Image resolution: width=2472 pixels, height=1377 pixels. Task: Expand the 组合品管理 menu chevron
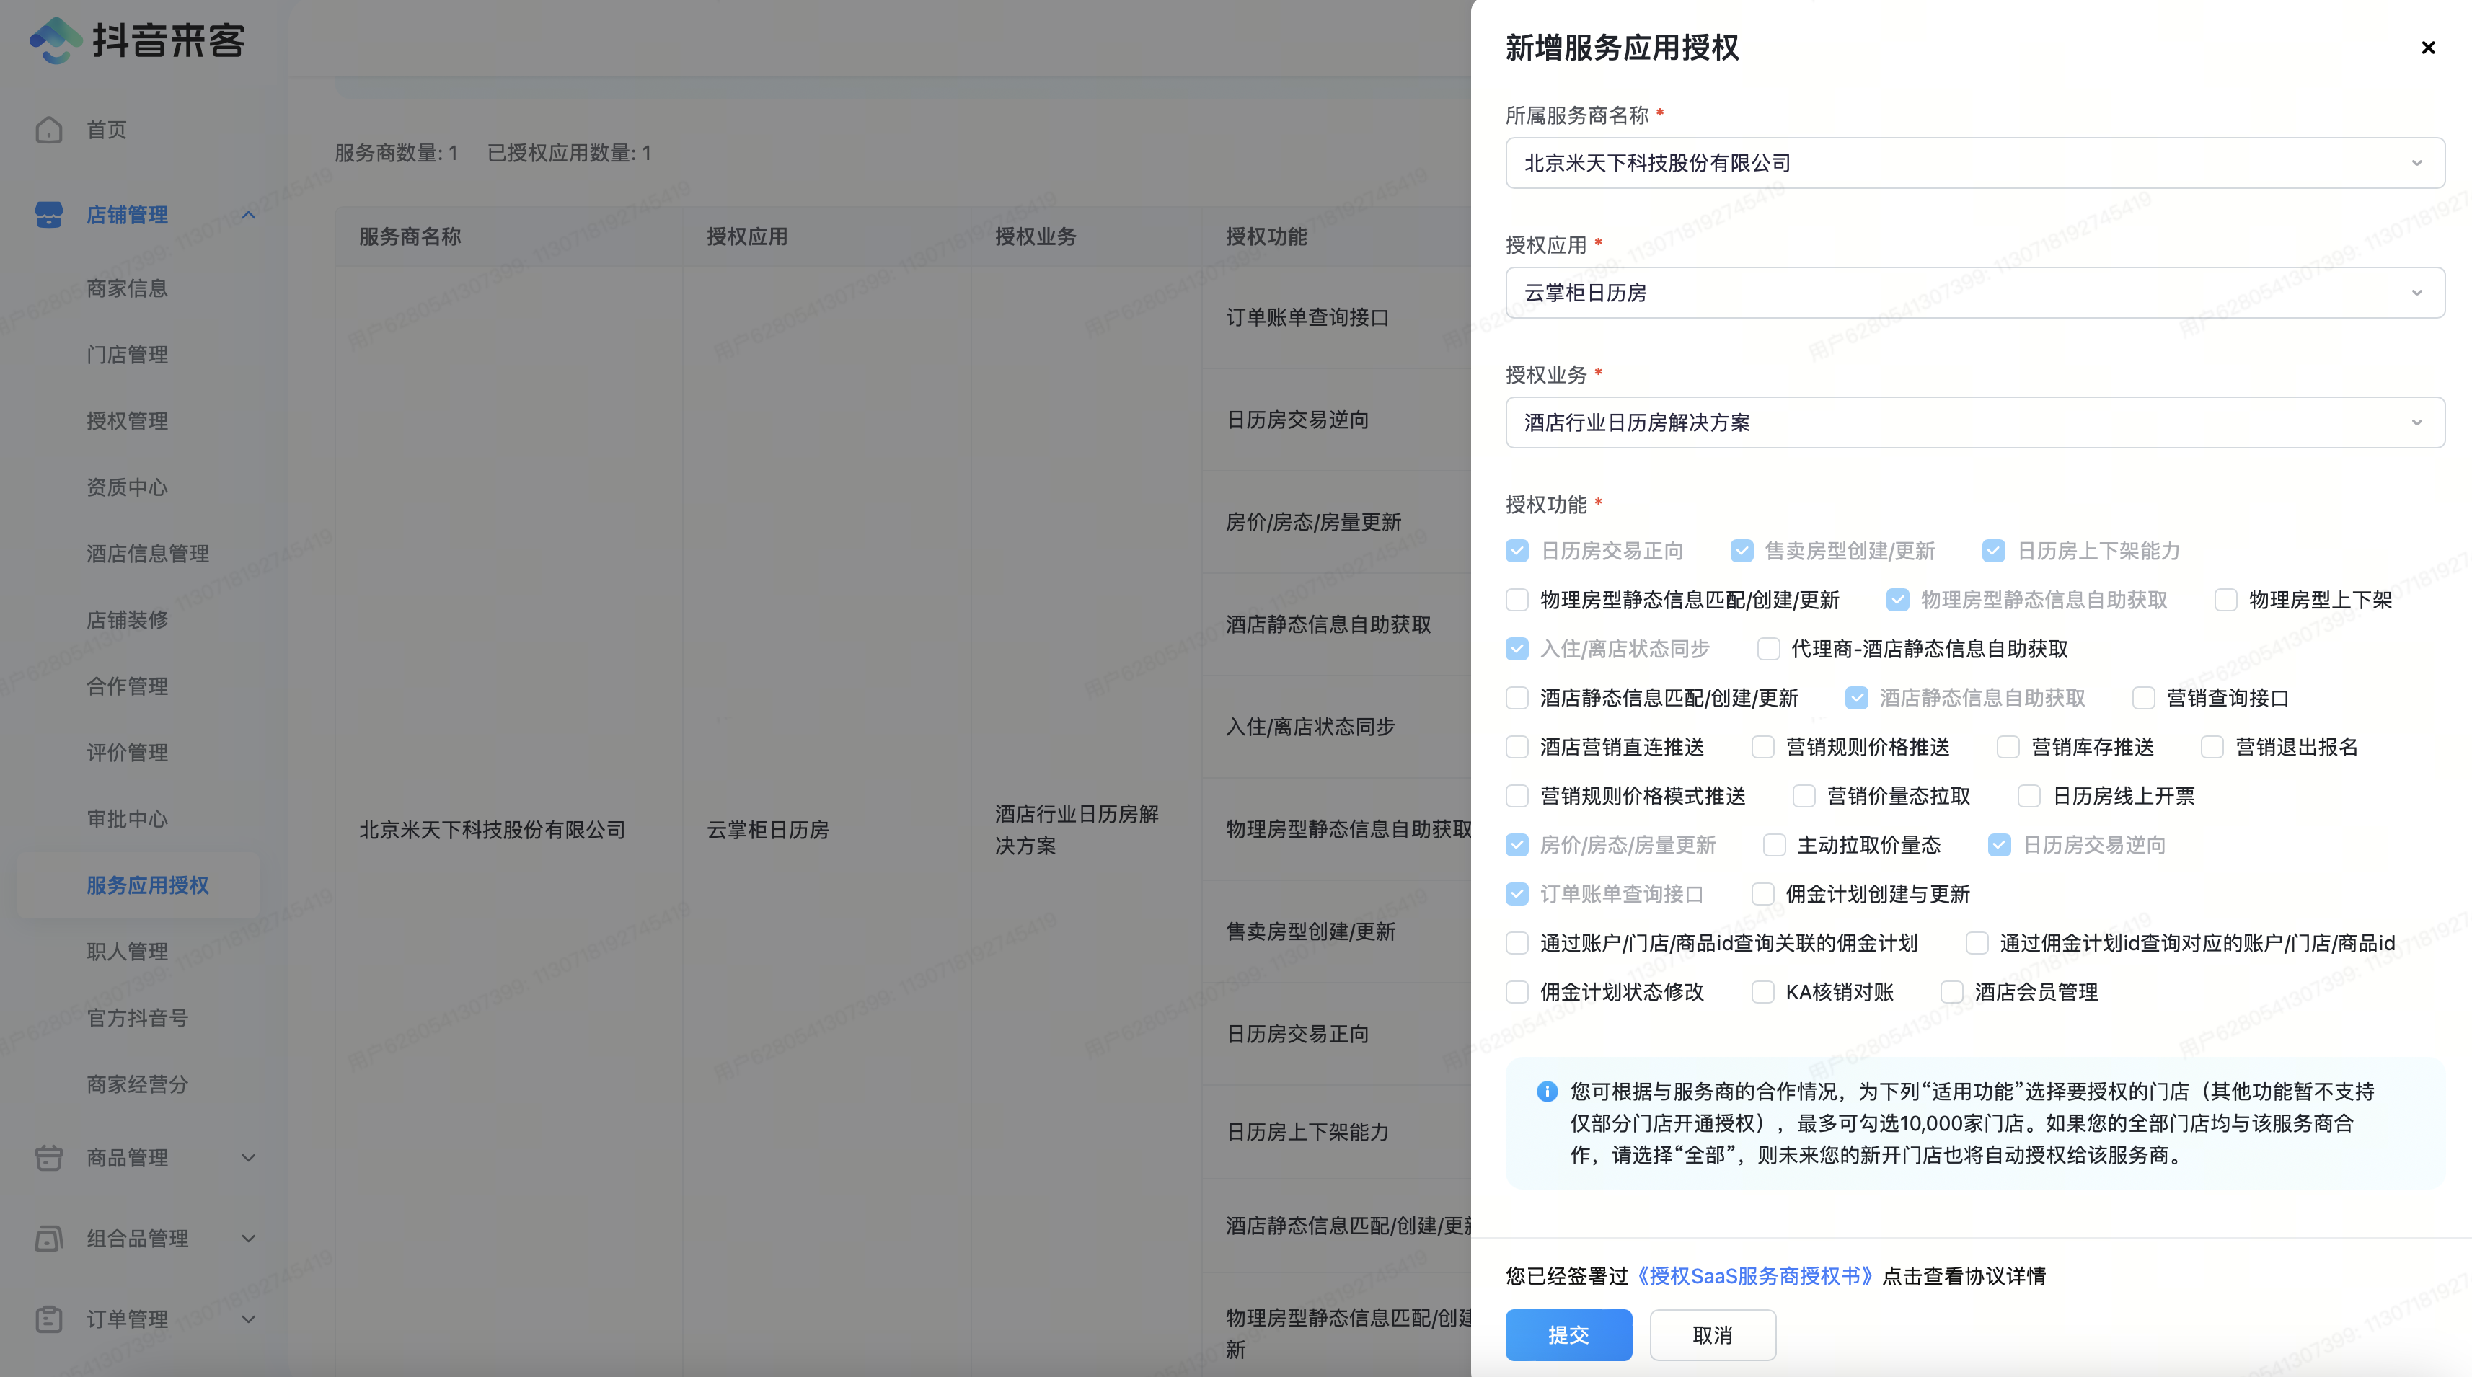click(249, 1238)
